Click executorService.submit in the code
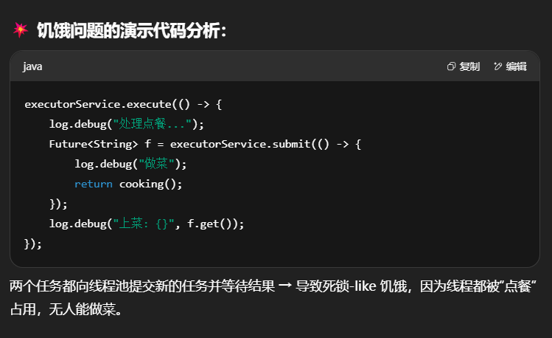The height and width of the screenshot is (338, 552). point(220,144)
